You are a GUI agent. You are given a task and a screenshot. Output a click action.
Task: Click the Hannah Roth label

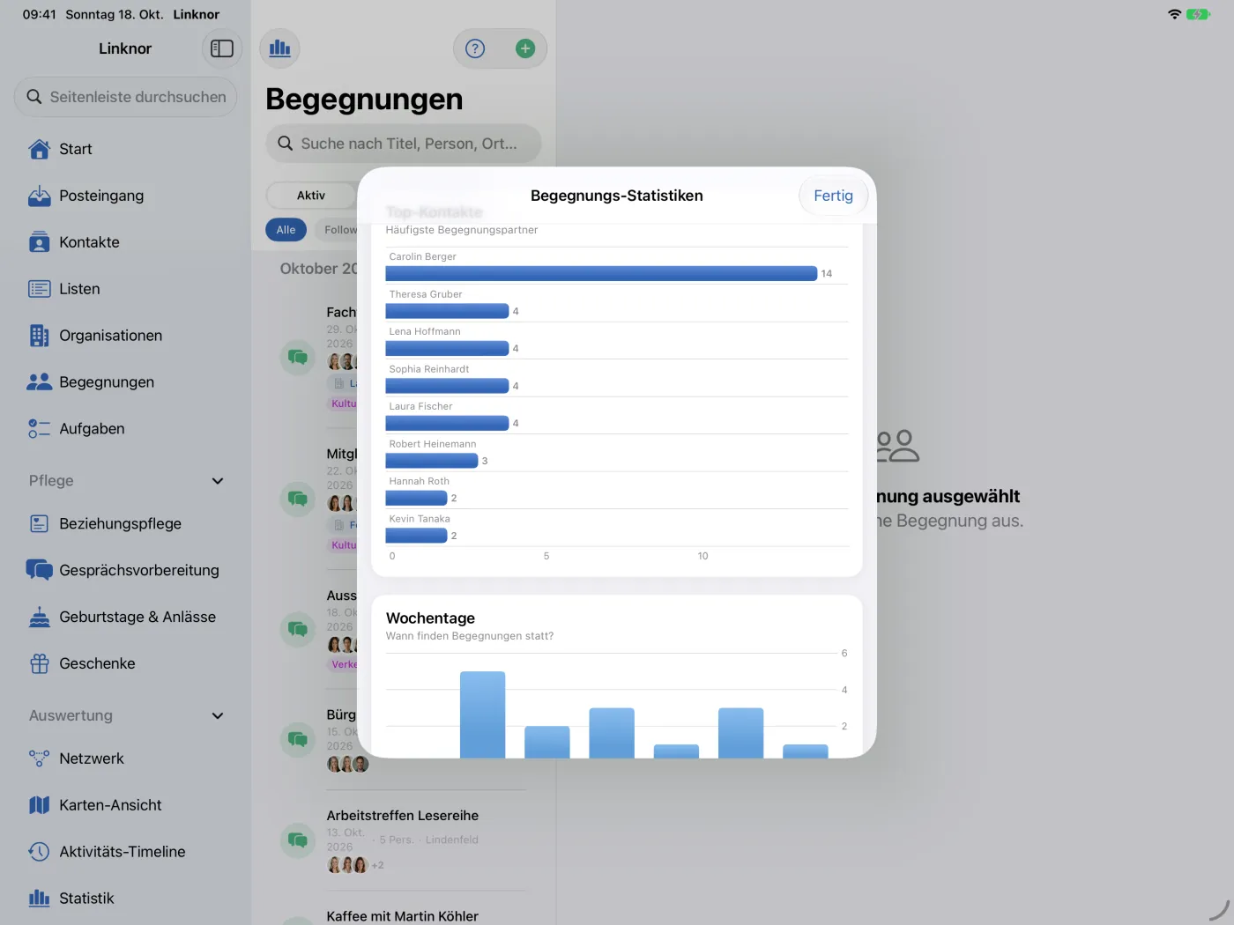(x=419, y=481)
